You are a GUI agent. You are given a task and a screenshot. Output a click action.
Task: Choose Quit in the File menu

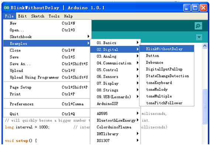click(x=47, y=114)
